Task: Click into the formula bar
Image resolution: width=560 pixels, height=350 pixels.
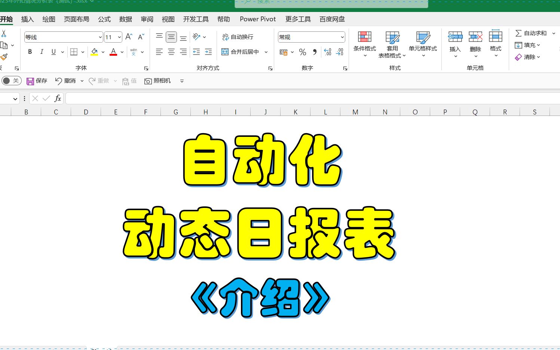Action: coord(312,98)
